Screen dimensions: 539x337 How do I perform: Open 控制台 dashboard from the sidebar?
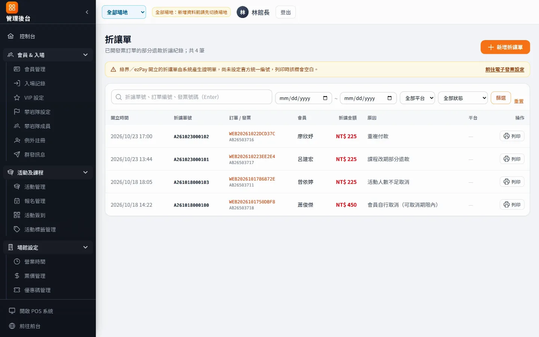pyautogui.click(x=48, y=36)
